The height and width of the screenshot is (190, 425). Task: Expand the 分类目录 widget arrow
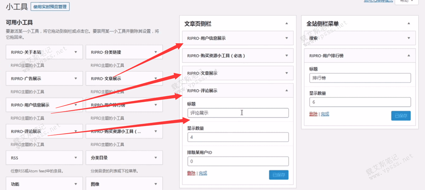point(156,157)
